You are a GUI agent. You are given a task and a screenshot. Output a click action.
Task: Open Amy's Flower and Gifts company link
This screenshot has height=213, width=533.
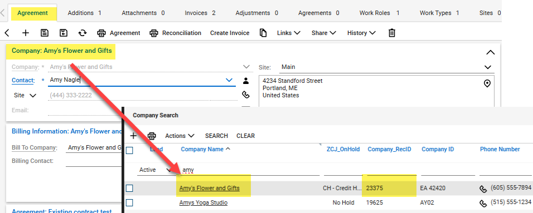pyautogui.click(x=210, y=188)
